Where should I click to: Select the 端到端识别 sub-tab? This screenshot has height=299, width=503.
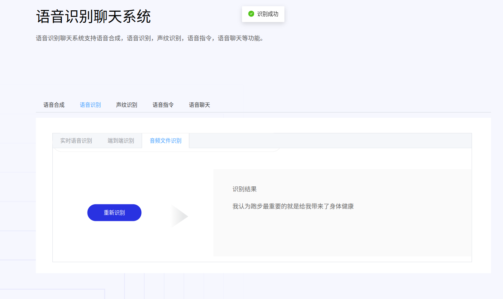click(121, 141)
